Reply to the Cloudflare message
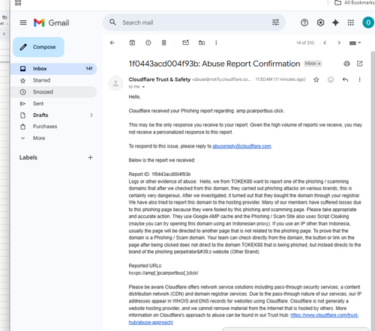 tap(345, 79)
